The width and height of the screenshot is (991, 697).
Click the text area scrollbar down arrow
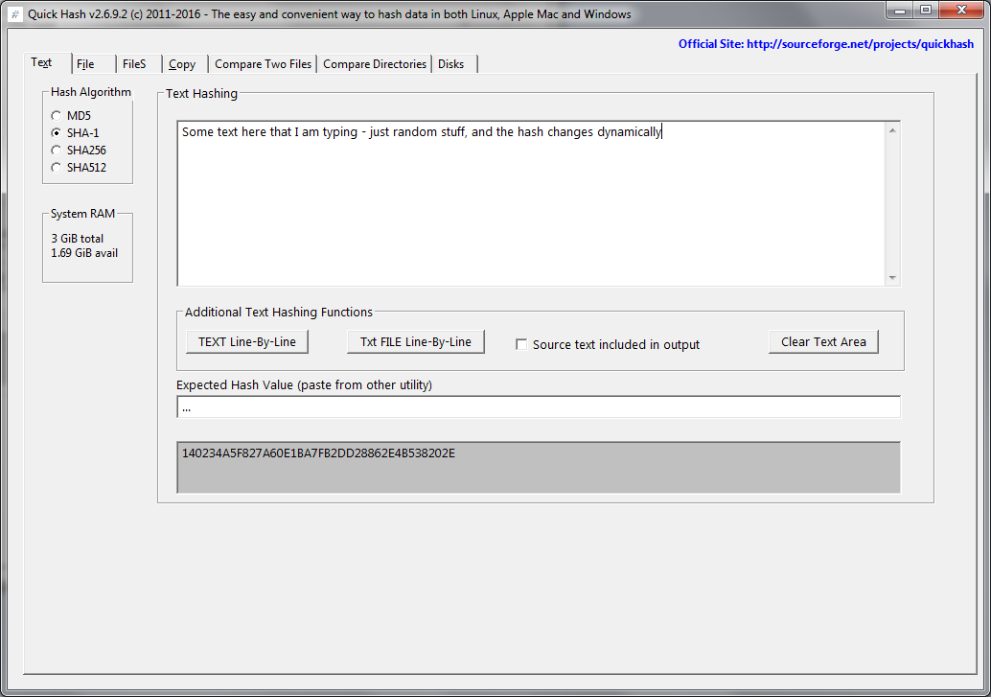[892, 278]
